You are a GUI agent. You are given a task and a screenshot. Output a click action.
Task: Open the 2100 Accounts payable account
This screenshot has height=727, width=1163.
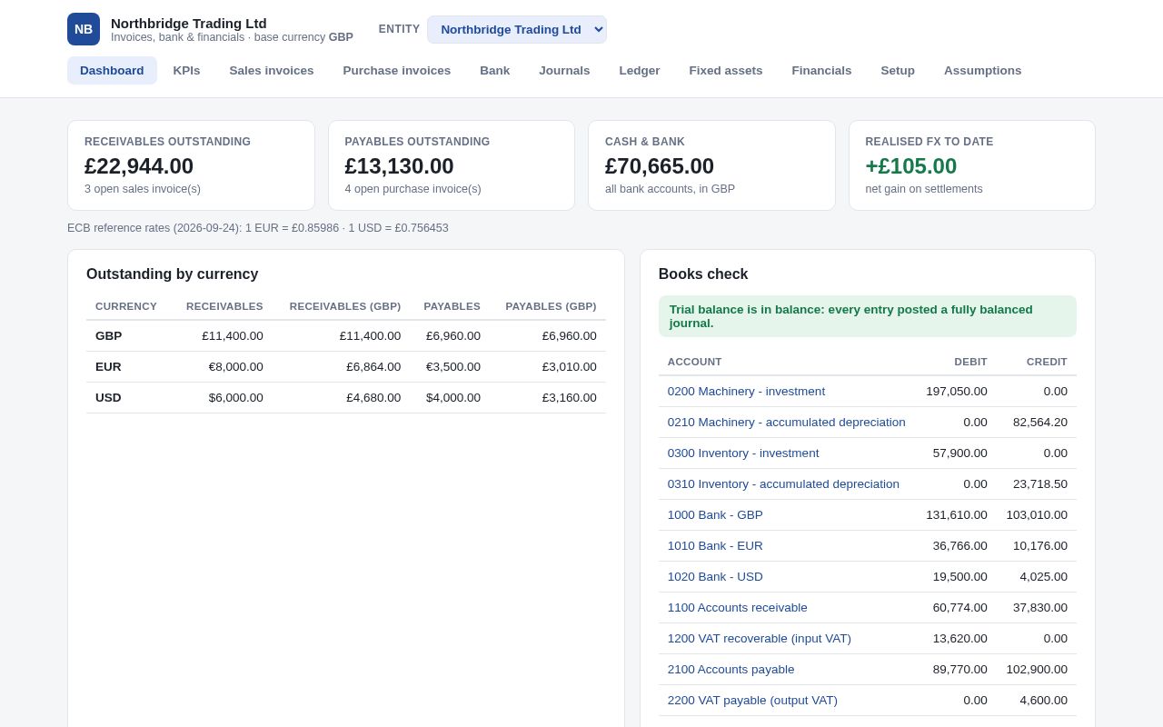731,670
